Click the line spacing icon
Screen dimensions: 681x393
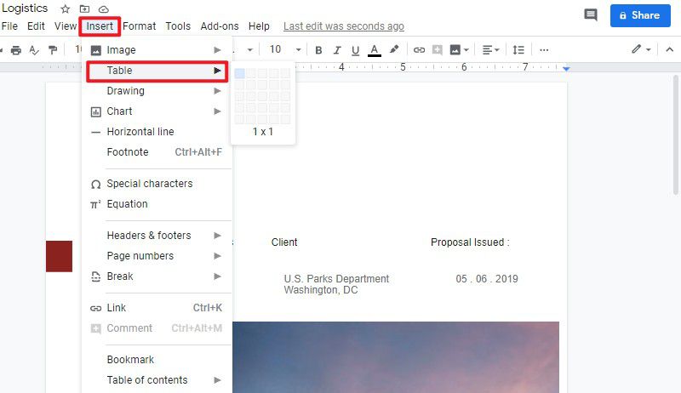point(518,50)
